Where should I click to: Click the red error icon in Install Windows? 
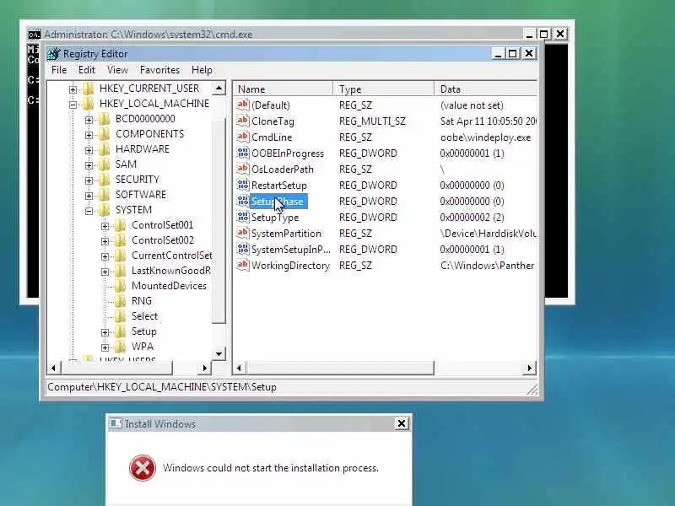point(143,468)
